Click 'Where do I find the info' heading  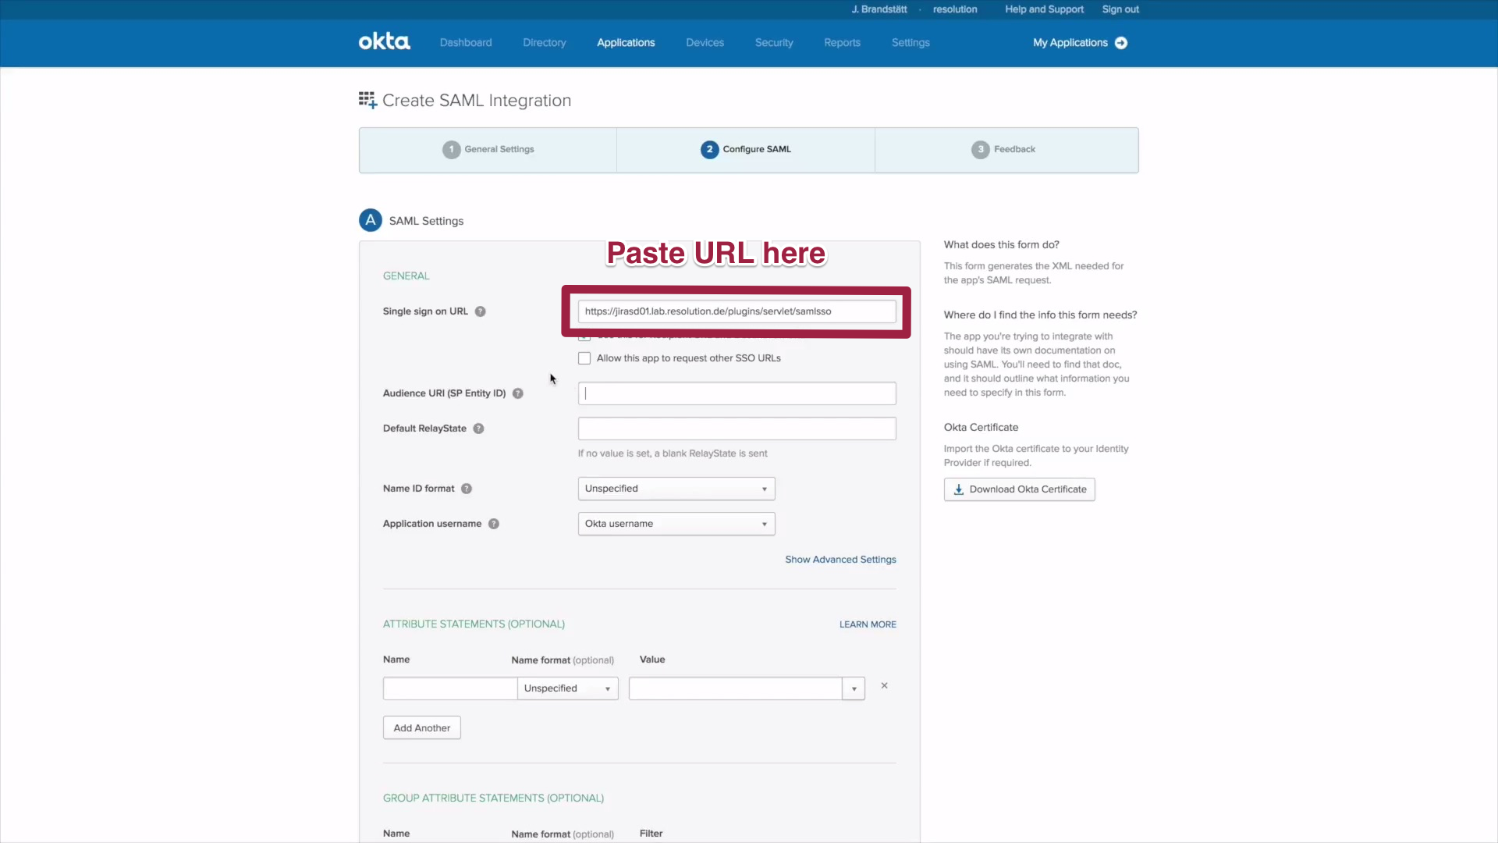coord(1040,315)
